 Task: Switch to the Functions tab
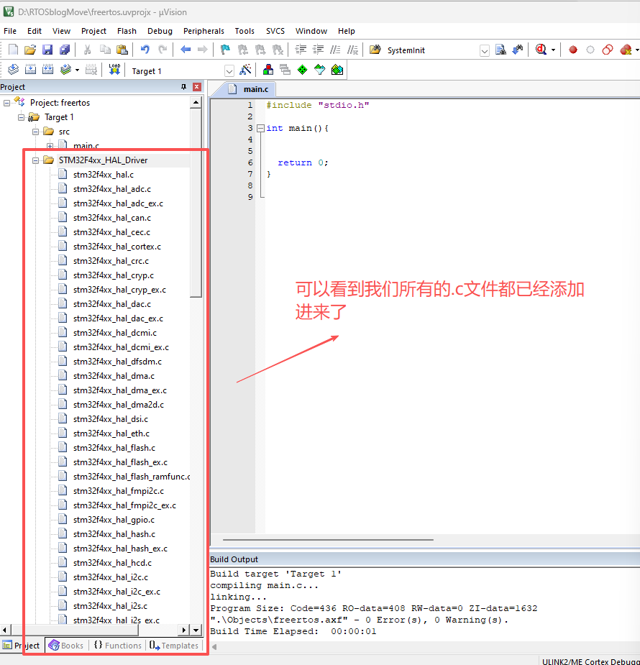coord(116,646)
